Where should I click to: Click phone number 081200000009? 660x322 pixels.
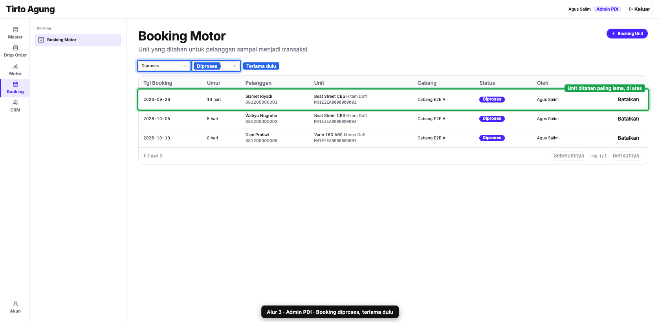point(261,141)
